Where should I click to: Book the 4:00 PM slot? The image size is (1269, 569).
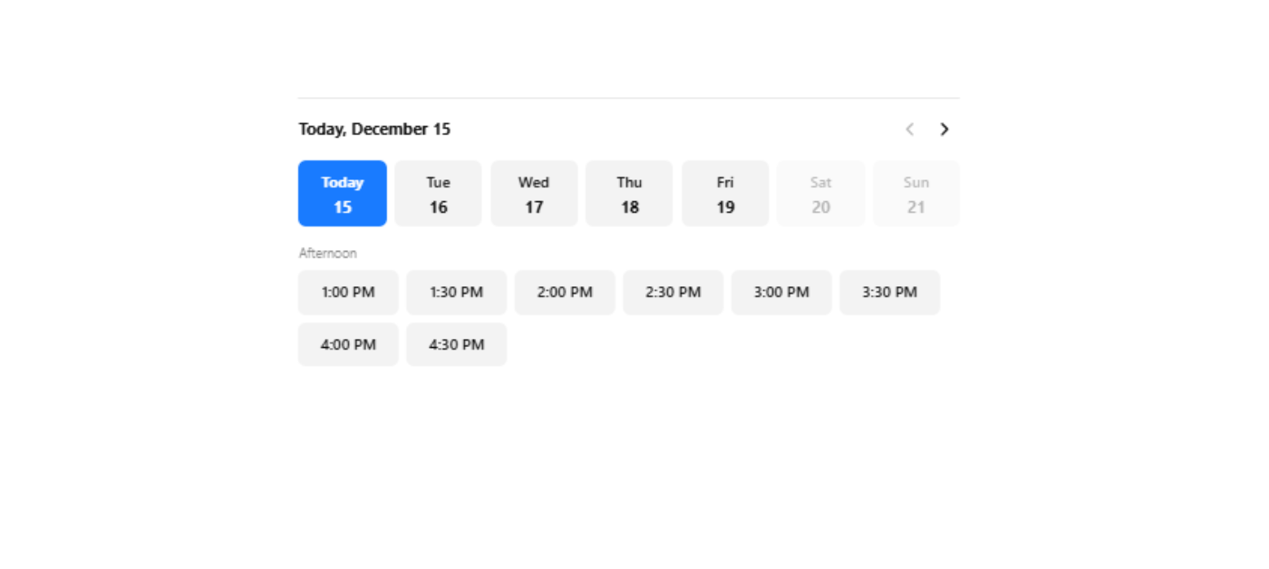348,344
